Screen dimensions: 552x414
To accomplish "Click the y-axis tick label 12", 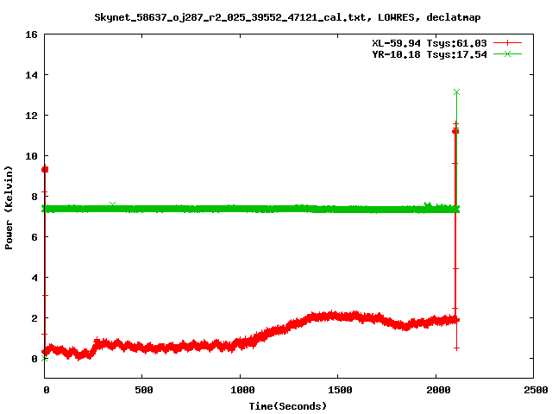I will click(x=31, y=116).
